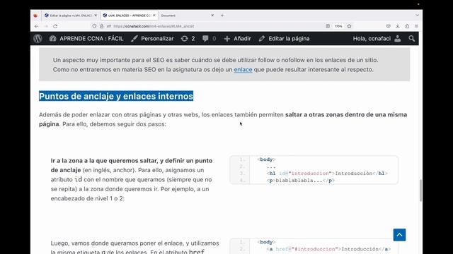Image resolution: width=453 pixels, height=254 pixels.
Task: Click the gray SEO note box text
Action: [216, 65]
